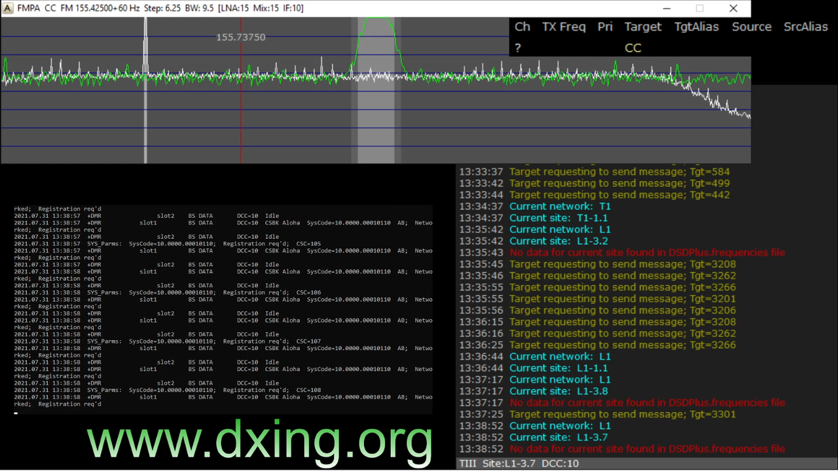This screenshot has height=471, width=838.
Task: Click the console SYS_Parms line with CSC=105
Action: pos(168,244)
